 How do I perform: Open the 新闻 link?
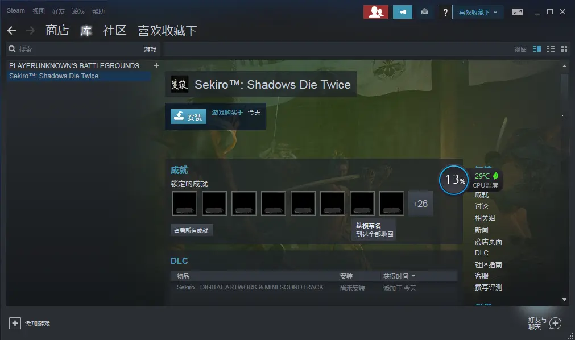coord(482,230)
